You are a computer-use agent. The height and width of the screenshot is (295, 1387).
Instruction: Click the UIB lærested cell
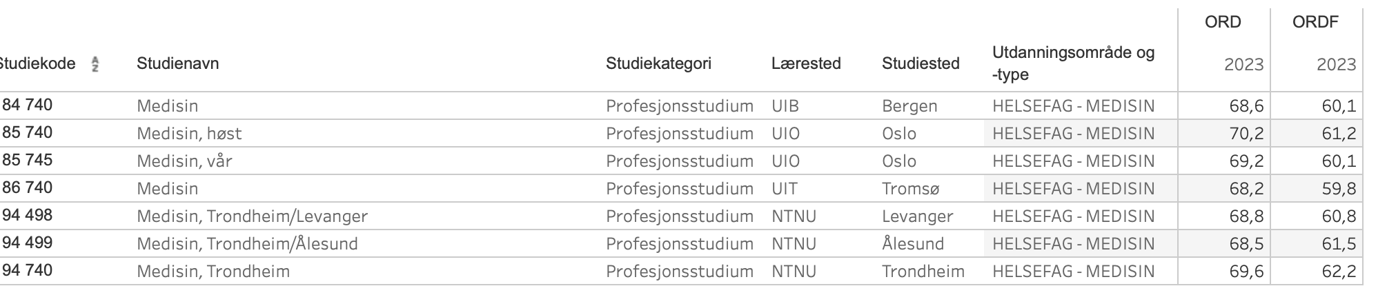point(785,105)
